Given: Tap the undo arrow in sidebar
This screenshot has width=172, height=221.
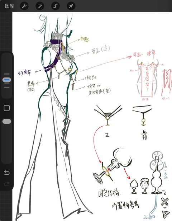Looking at the screenshot, I should [x=6, y=172].
